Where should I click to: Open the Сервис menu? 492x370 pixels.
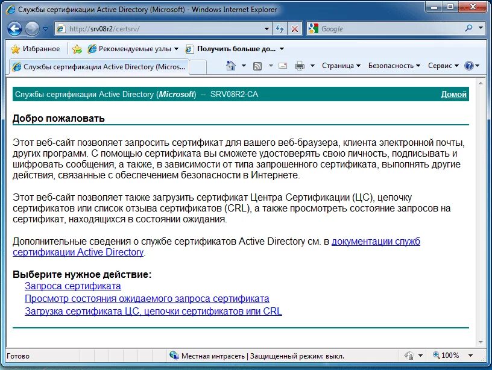tap(443, 66)
